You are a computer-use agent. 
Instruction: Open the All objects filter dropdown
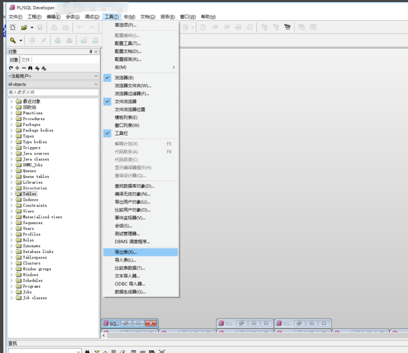(53, 85)
